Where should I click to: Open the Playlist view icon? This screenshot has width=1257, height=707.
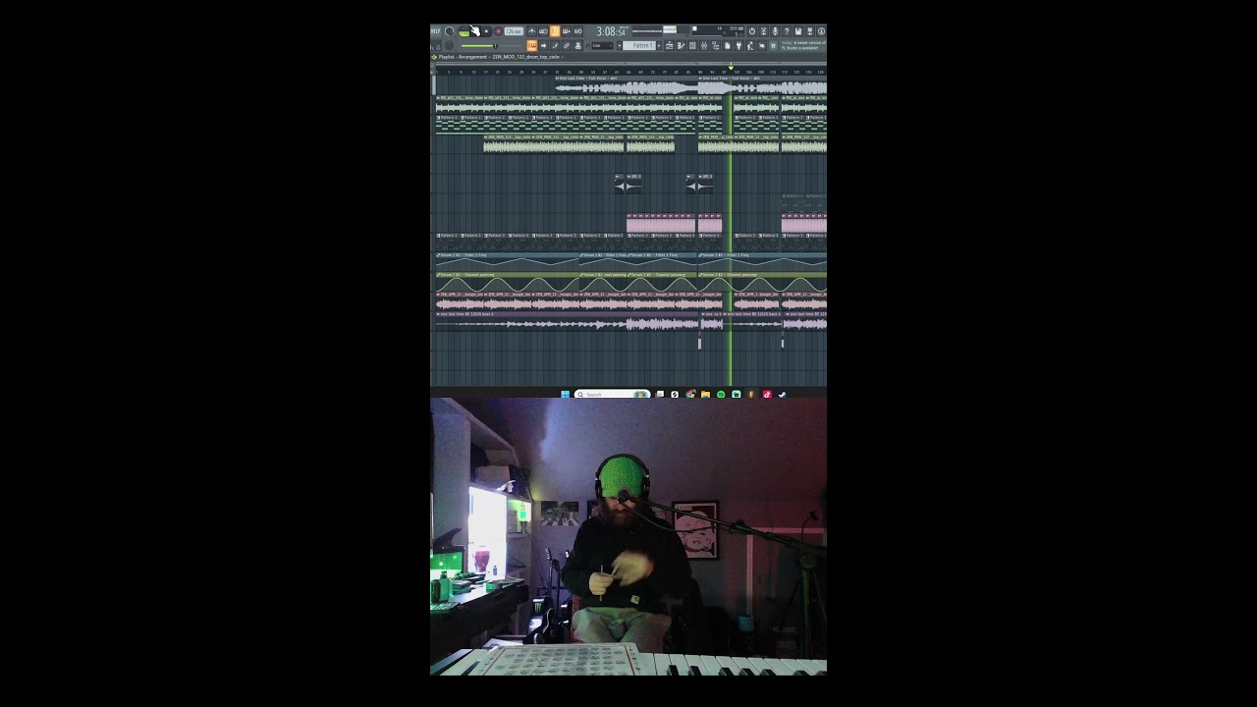(670, 45)
